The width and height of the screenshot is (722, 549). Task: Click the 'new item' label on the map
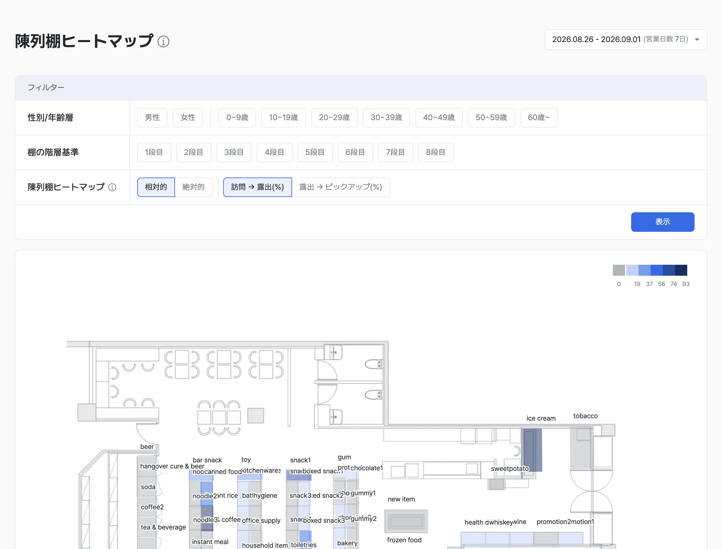coord(401,499)
